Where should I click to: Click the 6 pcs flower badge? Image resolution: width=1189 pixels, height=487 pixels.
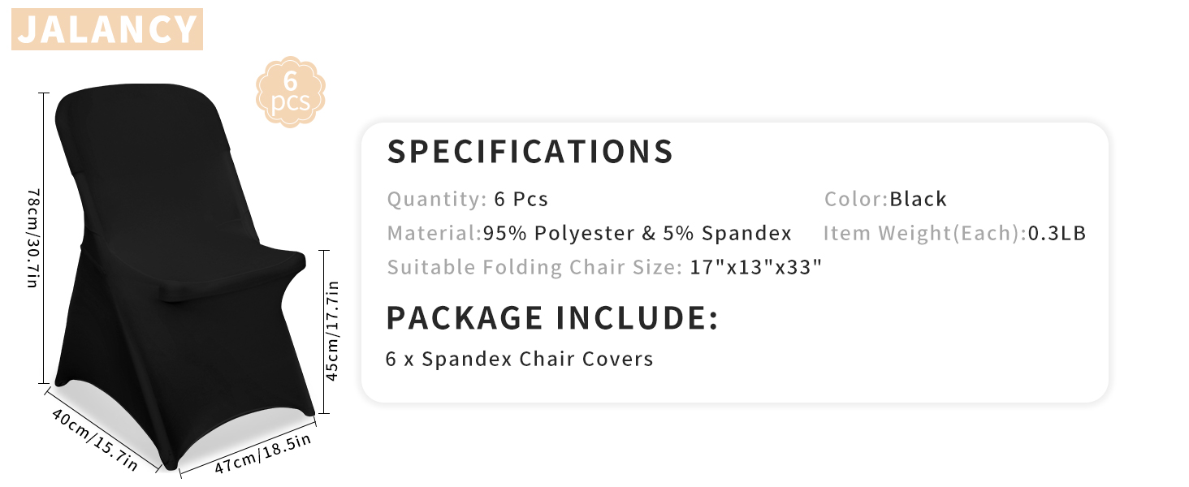point(291,91)
